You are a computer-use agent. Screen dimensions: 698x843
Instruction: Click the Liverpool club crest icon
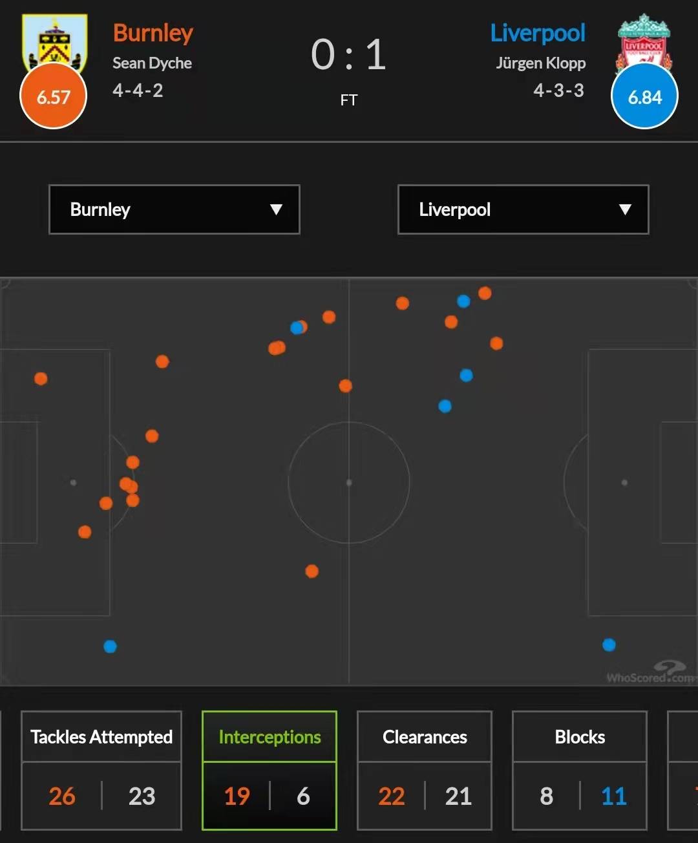click(x=644, y=39)
